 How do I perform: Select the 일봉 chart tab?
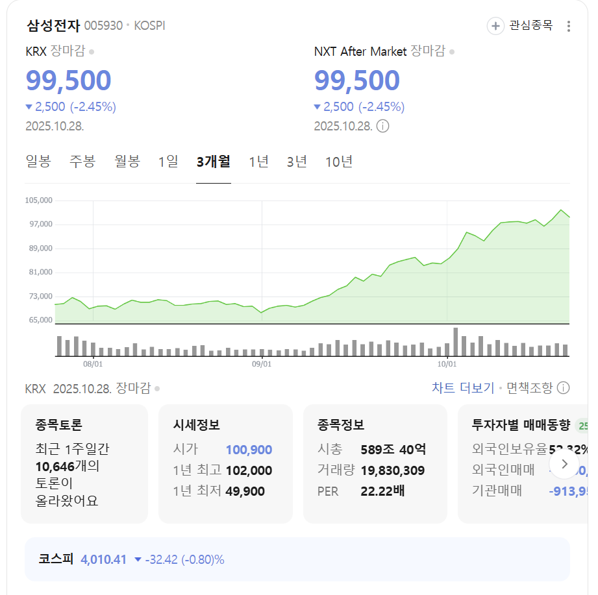[38, 162]
